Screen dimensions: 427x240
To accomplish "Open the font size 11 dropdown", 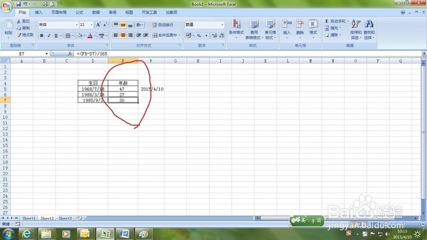I will pos(91,25).
